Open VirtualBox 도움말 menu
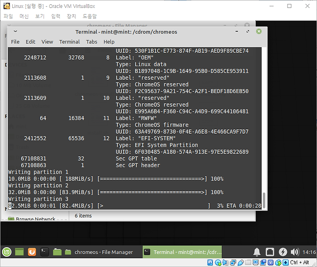The image size is (317, 267). (x=89, y=16)
